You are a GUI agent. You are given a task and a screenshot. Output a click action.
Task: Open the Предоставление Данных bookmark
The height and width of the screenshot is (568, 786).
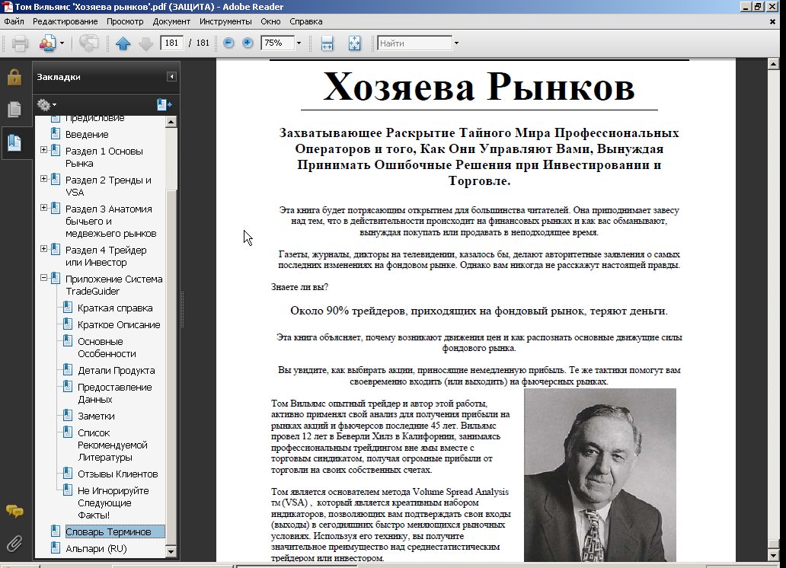[x=115, y=394]
